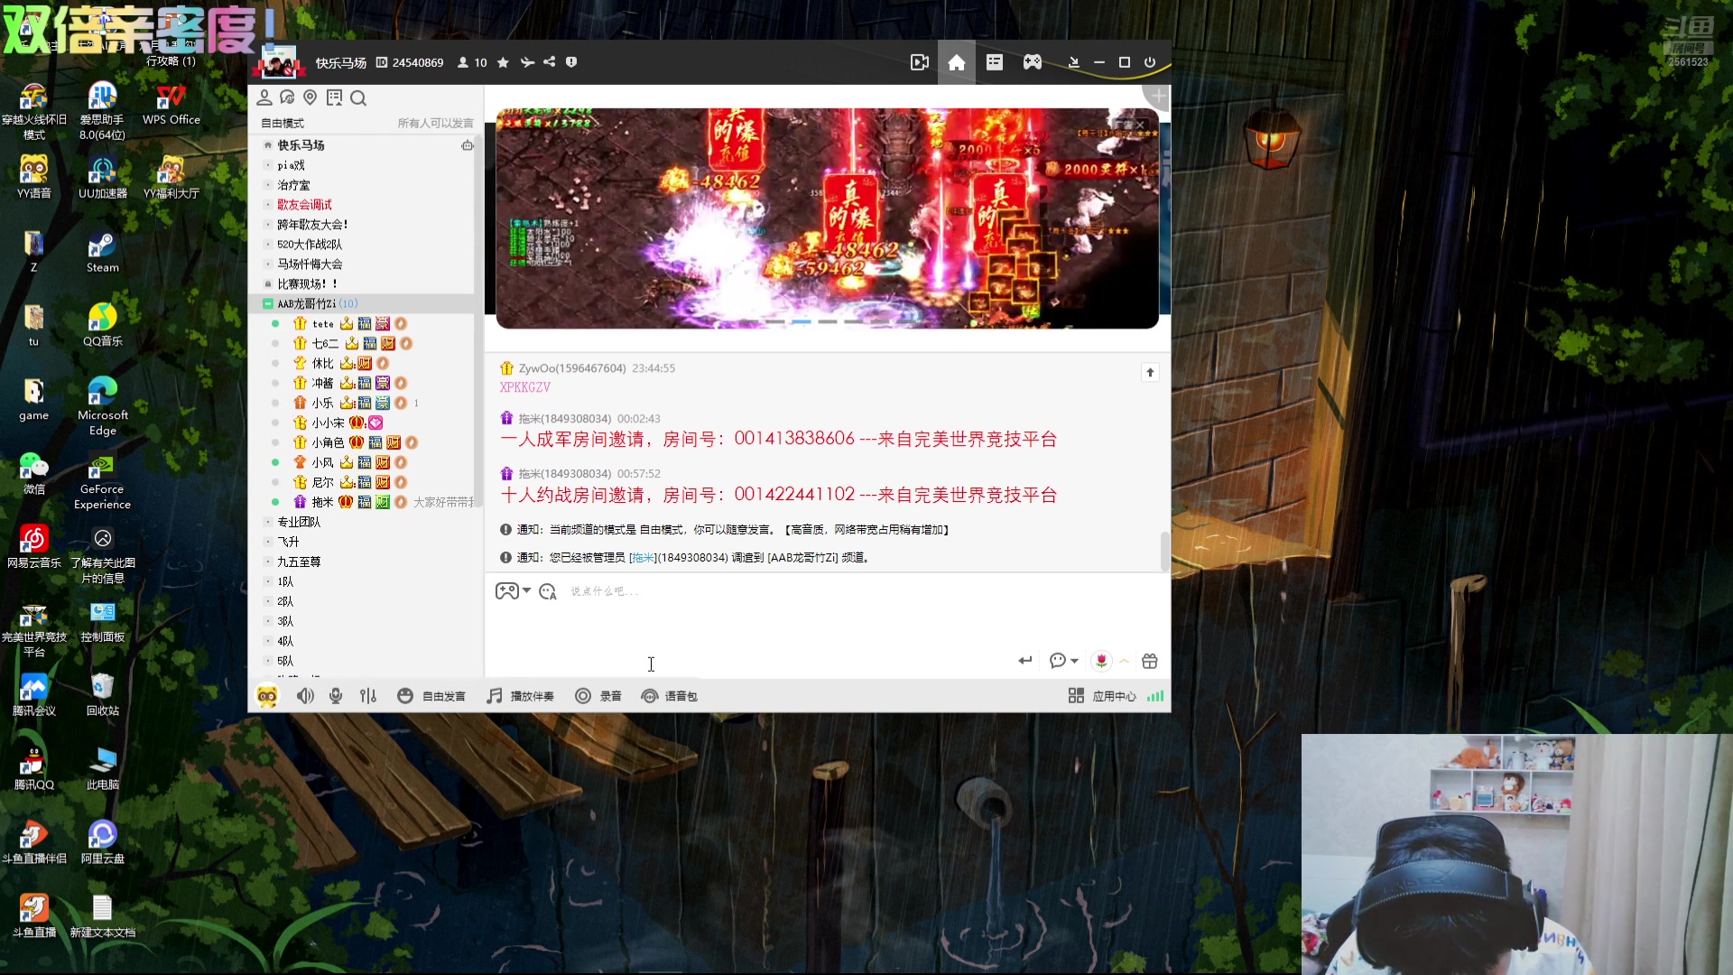Open the audio mixer settings icon
The height and width of the screenshot is (975, 1733).
[368, 696]
